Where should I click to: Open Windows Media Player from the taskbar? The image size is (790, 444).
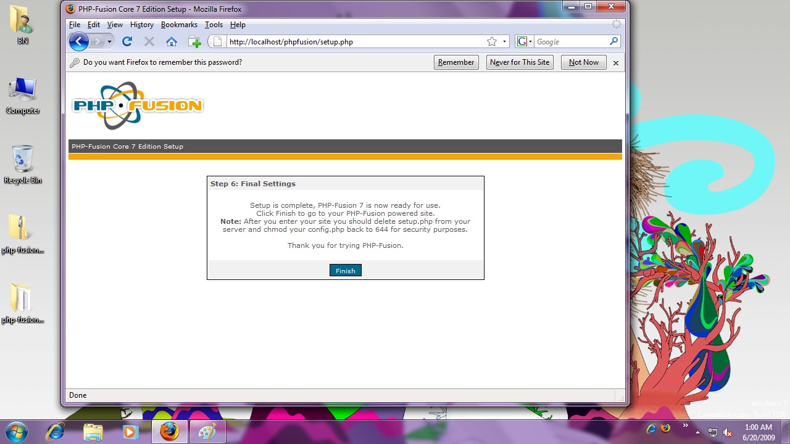coord(130,432)
